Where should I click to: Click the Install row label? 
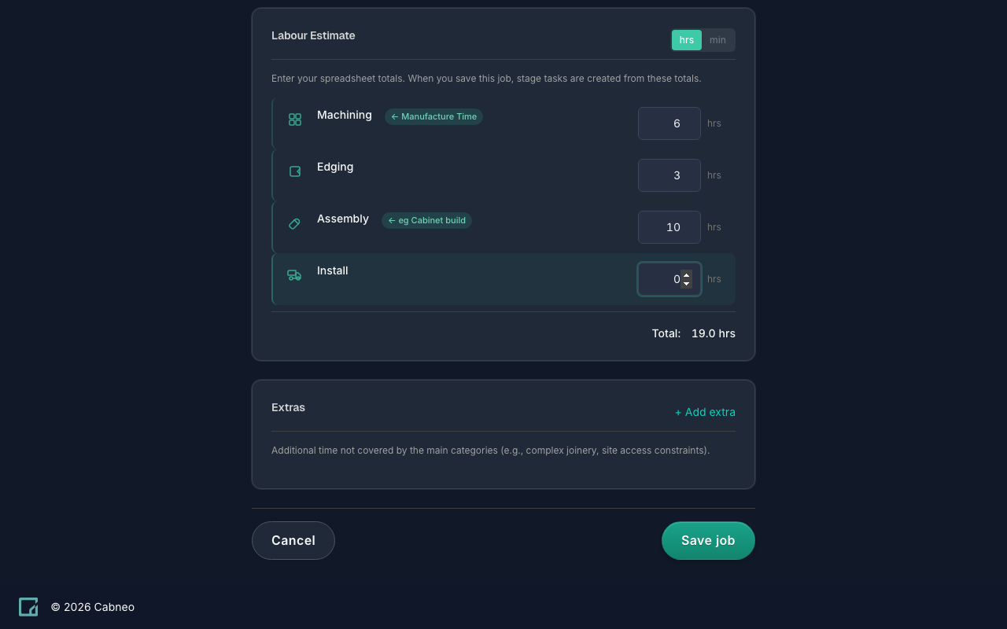coord(333,270)
